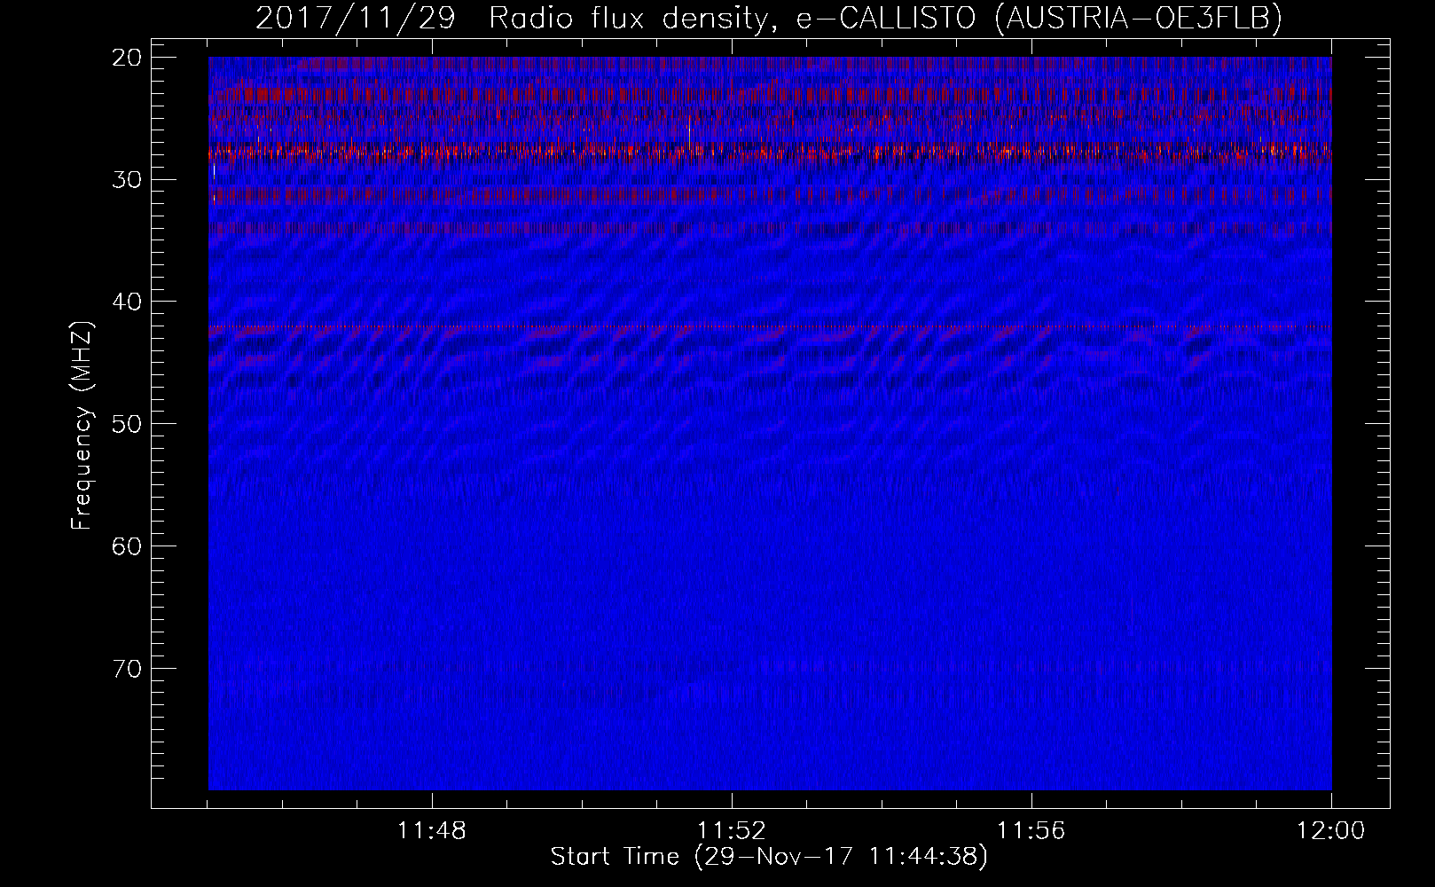Click the station name '(AUSTRIA-OE3FLB)'
Viewport: 1435px width, 887px height.
[x=1139, y=18]
